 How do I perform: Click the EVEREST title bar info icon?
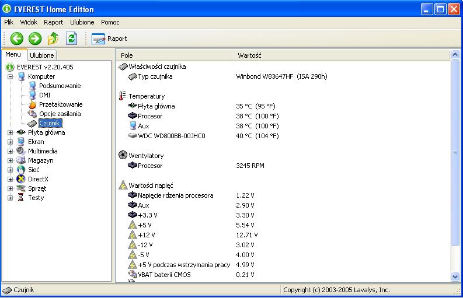[x=6, y=9]
